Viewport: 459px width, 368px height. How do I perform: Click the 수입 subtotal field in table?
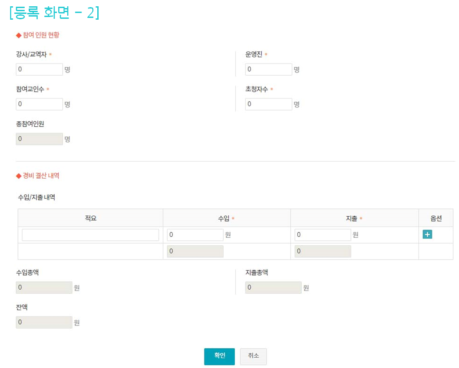195,252
